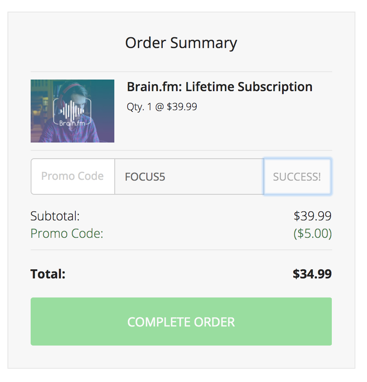
Task: Click the white waveform logo icon in thumbnail
Action: tap(72, 109)
